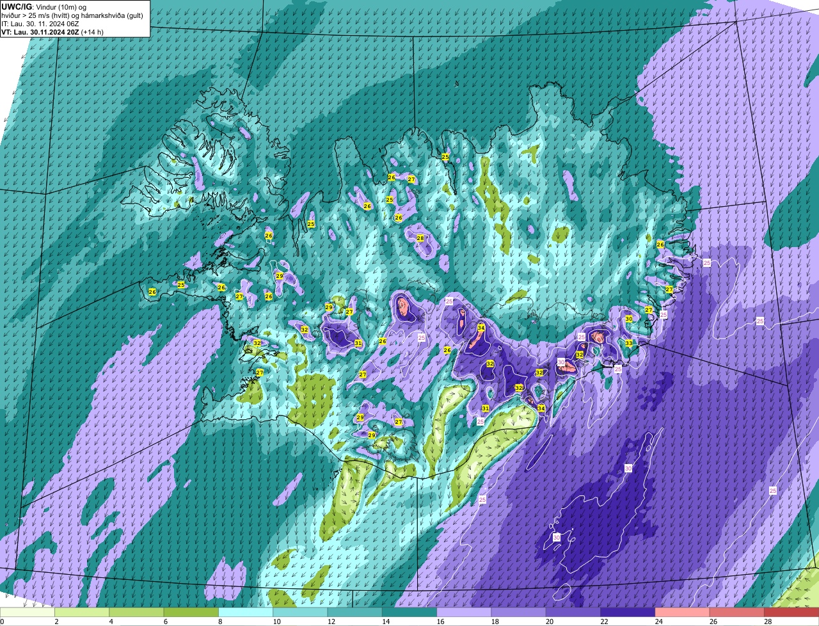The width and height of the screenshot is (819, 626).
Task: Click the 12–14 m/s teal legend swatch
Action: 355,612
